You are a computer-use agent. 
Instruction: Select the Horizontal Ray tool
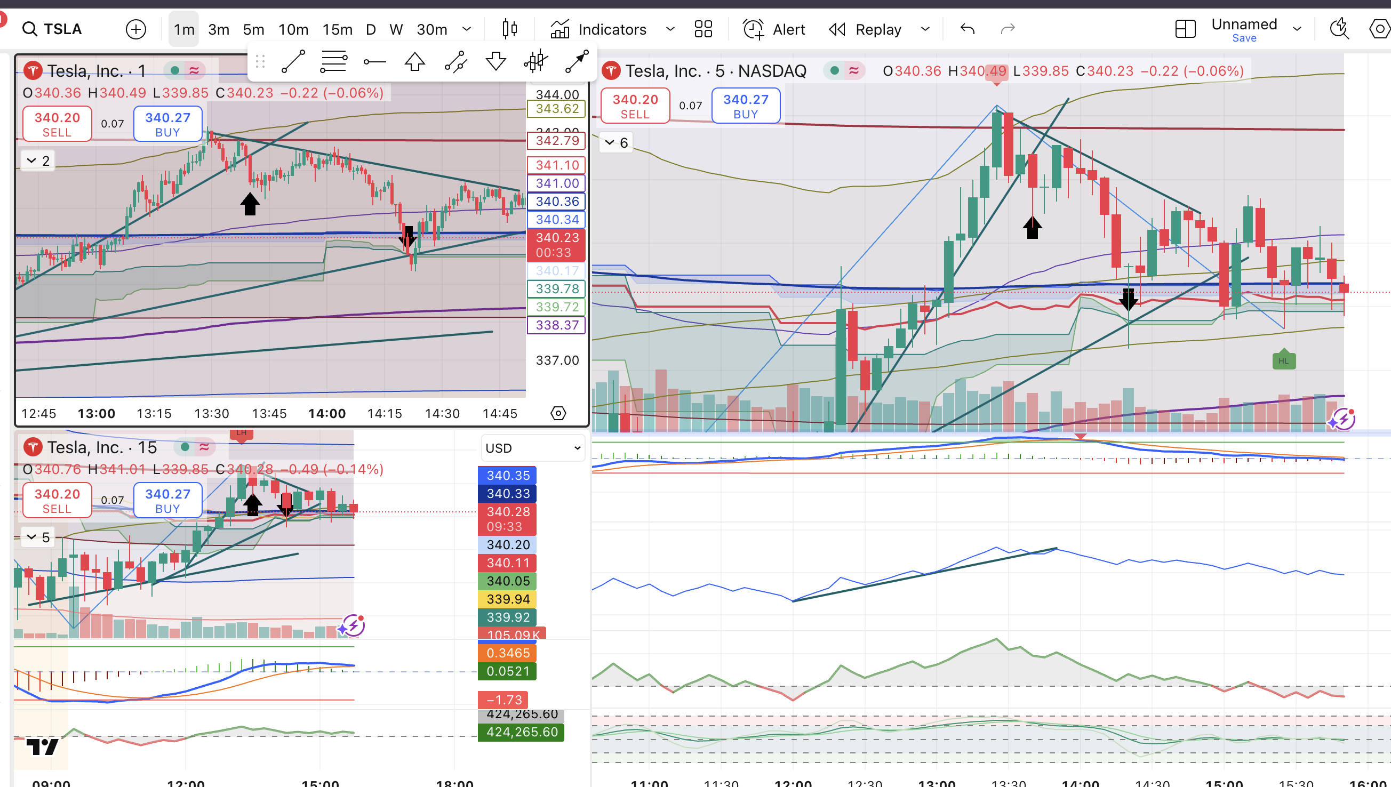coord(374,62)
